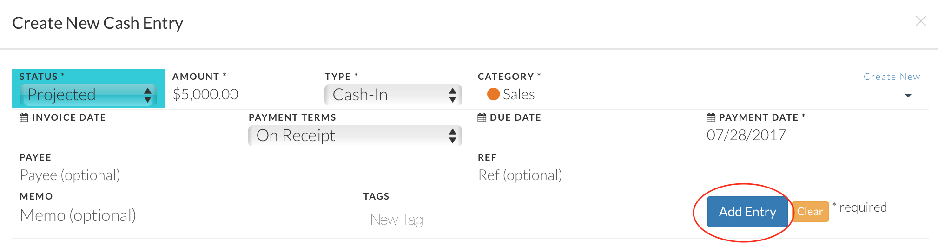
Task: Open the Status dropdown showing Projected
Action: click(x=88, y=95)
